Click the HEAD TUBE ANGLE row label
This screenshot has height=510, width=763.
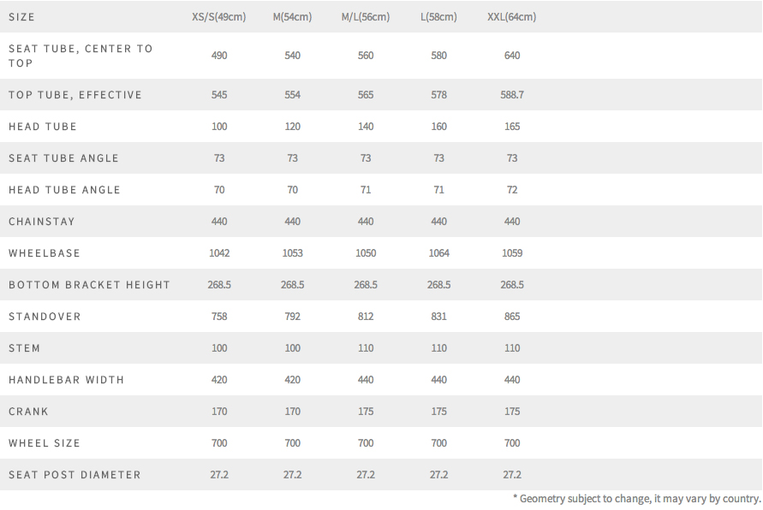tap(64, 190)
